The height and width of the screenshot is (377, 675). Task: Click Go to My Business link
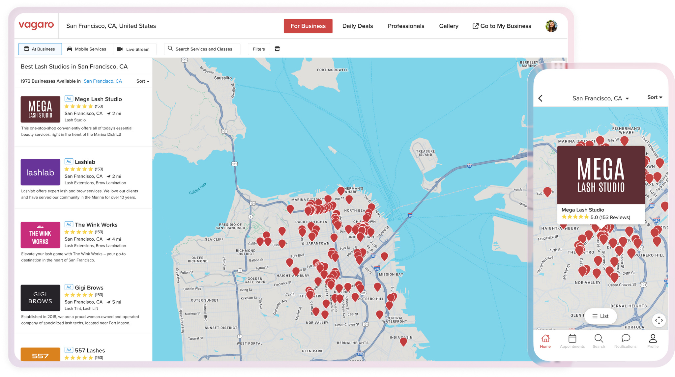[502, 26]
